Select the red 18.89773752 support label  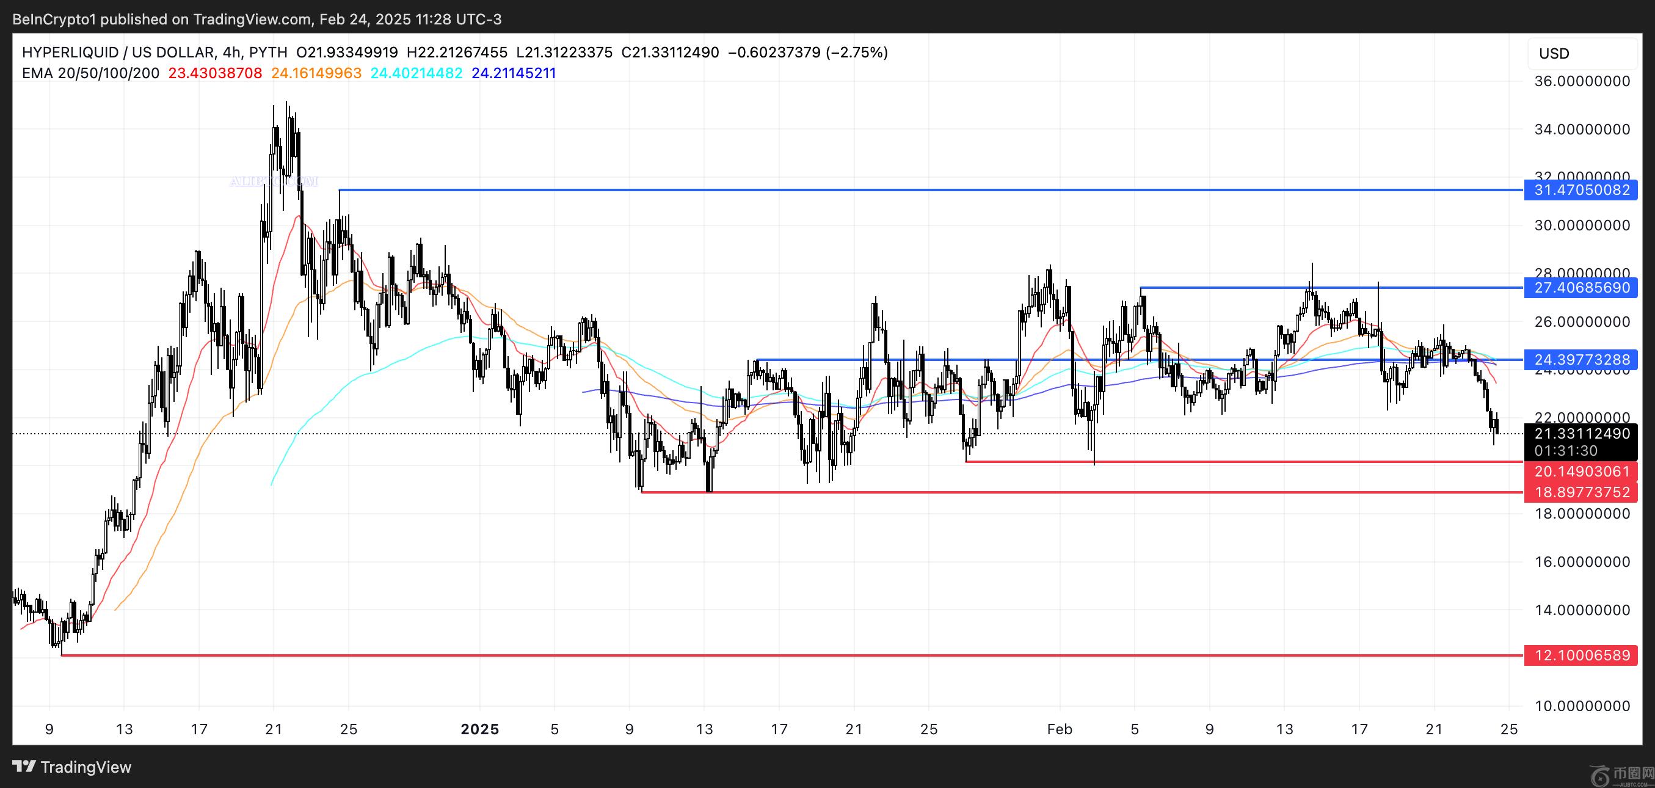click(x=1581, y=492)
